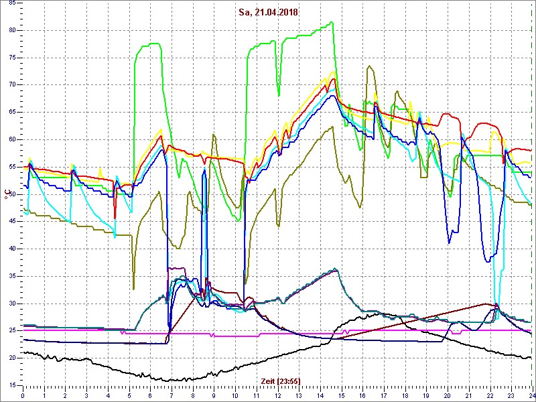Click hour label '18' on the time axis
Screen dimensions: 536x402
tap(405, 396)
